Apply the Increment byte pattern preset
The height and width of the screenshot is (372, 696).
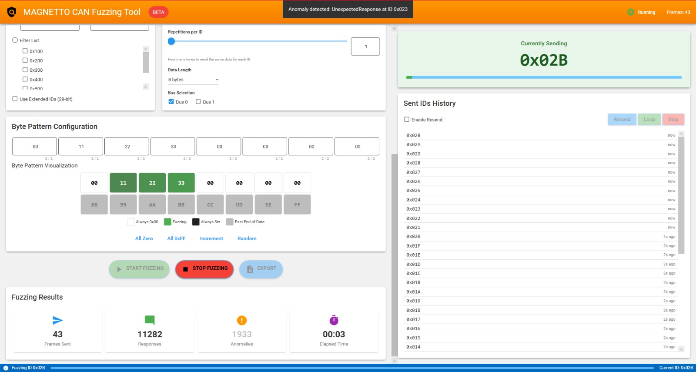coord(211,238)
